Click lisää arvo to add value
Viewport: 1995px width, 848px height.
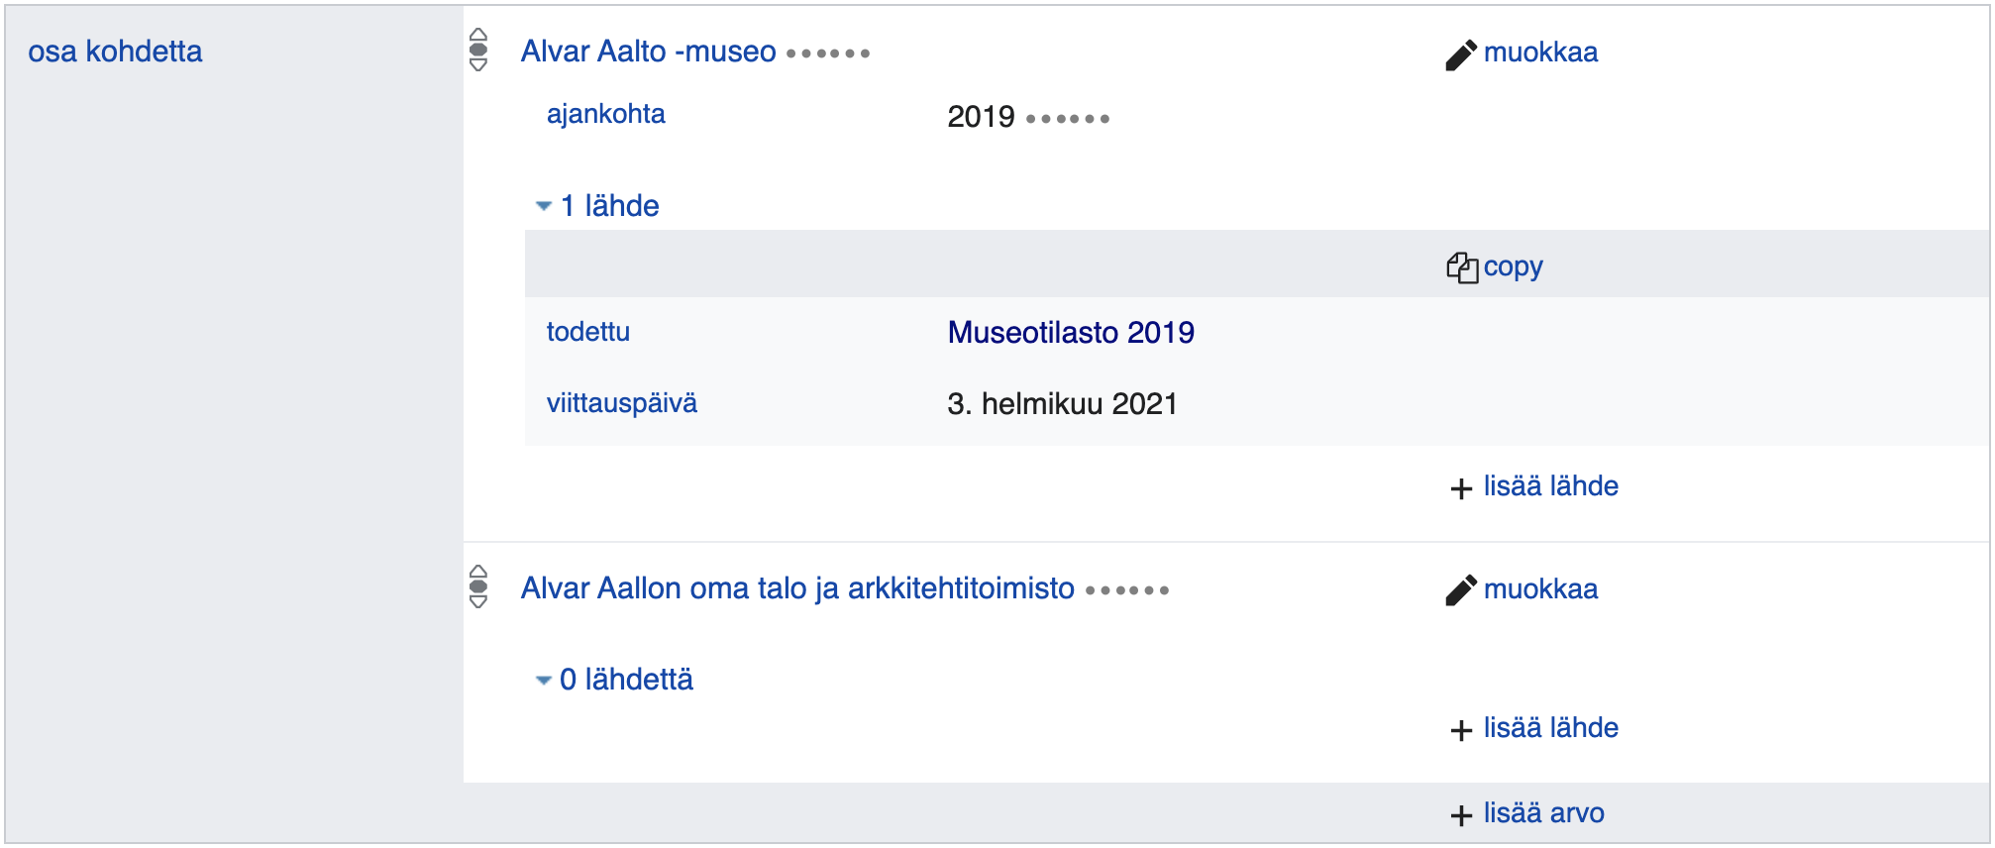pos(1543,813)
